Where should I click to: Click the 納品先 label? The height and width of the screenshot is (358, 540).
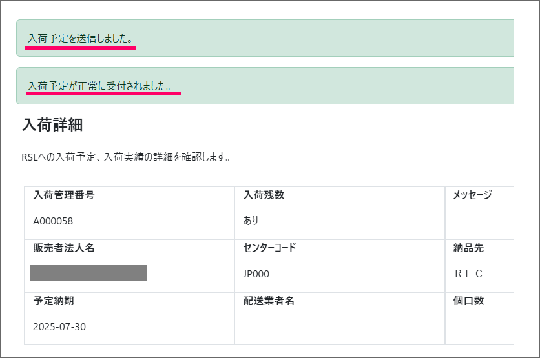(x=468, y=248)
